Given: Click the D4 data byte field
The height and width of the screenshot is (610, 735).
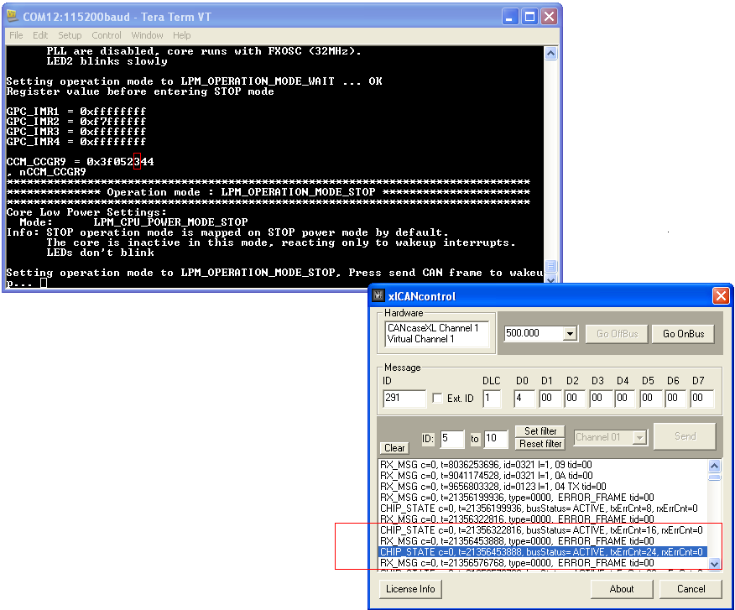Looking at the screenshot, I should (625, 398).
